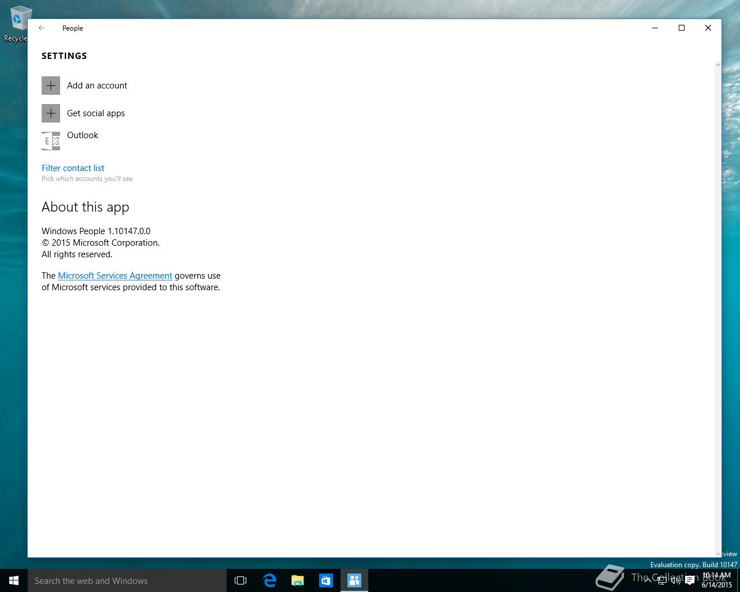Open Filter contact list

[73, 168]
